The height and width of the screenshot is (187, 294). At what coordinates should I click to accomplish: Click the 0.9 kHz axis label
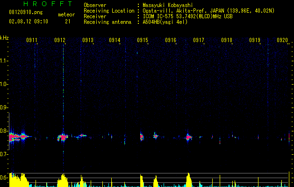coord(3,108)
